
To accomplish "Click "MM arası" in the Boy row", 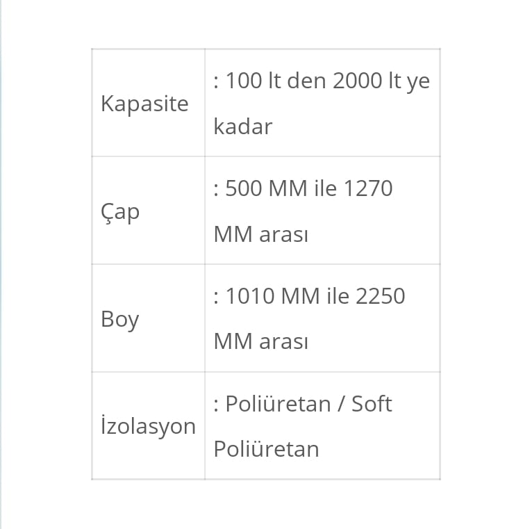I will click(x=260, y=341).
